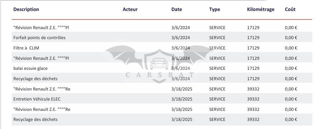Image resolution: width=318 pixels, height=129 pixels.
Task: Click the Kilométrage column header
Action: [x=261, y=9]
